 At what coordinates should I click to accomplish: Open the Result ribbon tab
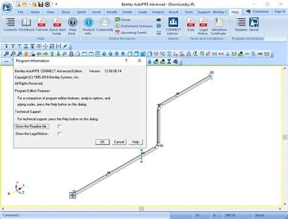coord(173,12)
